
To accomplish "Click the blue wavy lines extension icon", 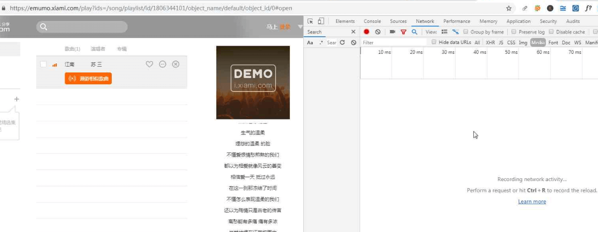I will 563,8.
